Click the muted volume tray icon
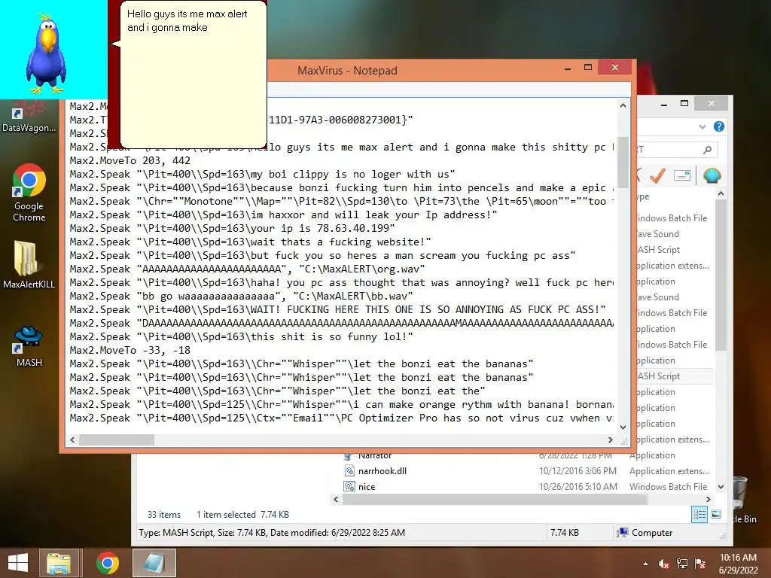The height and width of the screenshot is (578, 771). click(x=664, y=564)
